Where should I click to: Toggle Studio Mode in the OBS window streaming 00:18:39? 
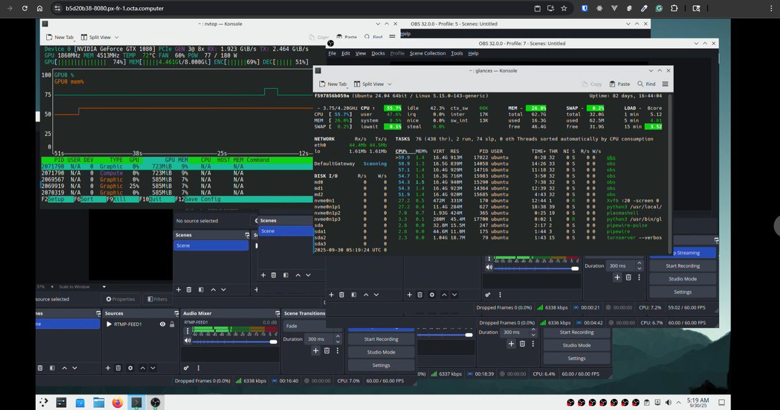tap(577, 345)
